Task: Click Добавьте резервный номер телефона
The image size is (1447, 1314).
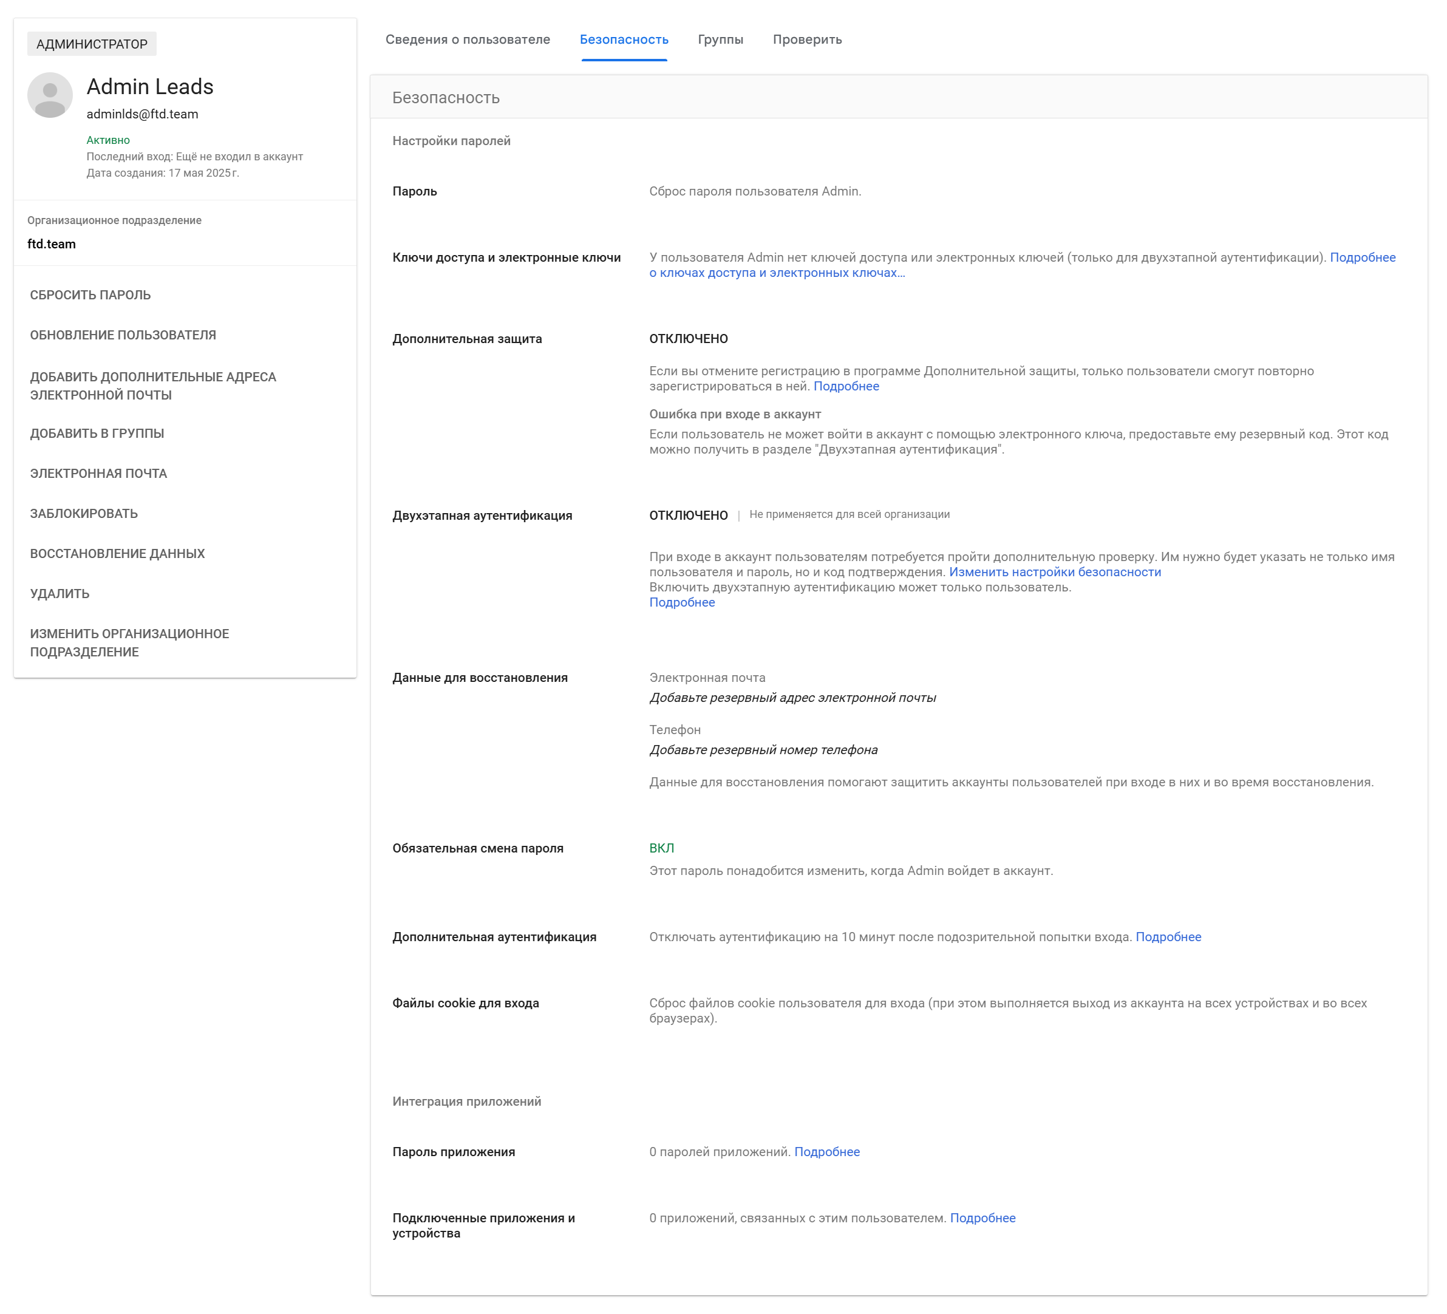Action: [763, 750]
